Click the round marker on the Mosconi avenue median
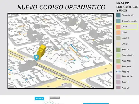The height and width of the screenshot is (104, 139). point(61,75)
